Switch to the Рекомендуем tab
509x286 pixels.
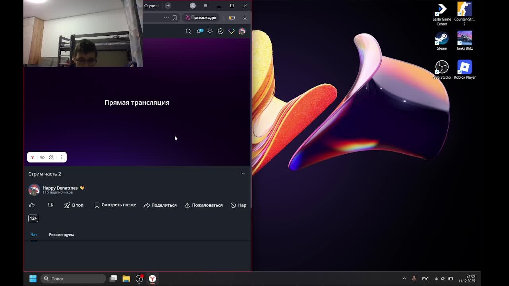(61, 235)
